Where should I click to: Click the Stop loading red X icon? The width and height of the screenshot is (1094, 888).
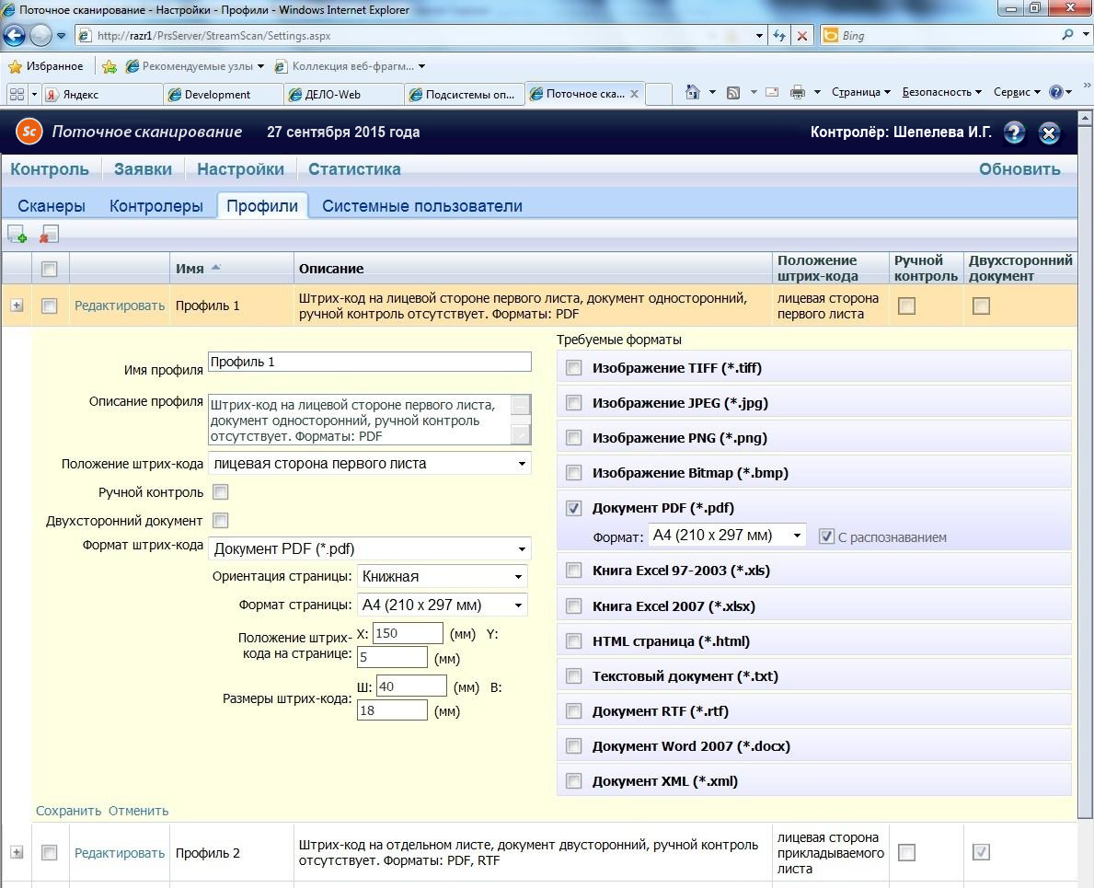(x=802, y=36)
